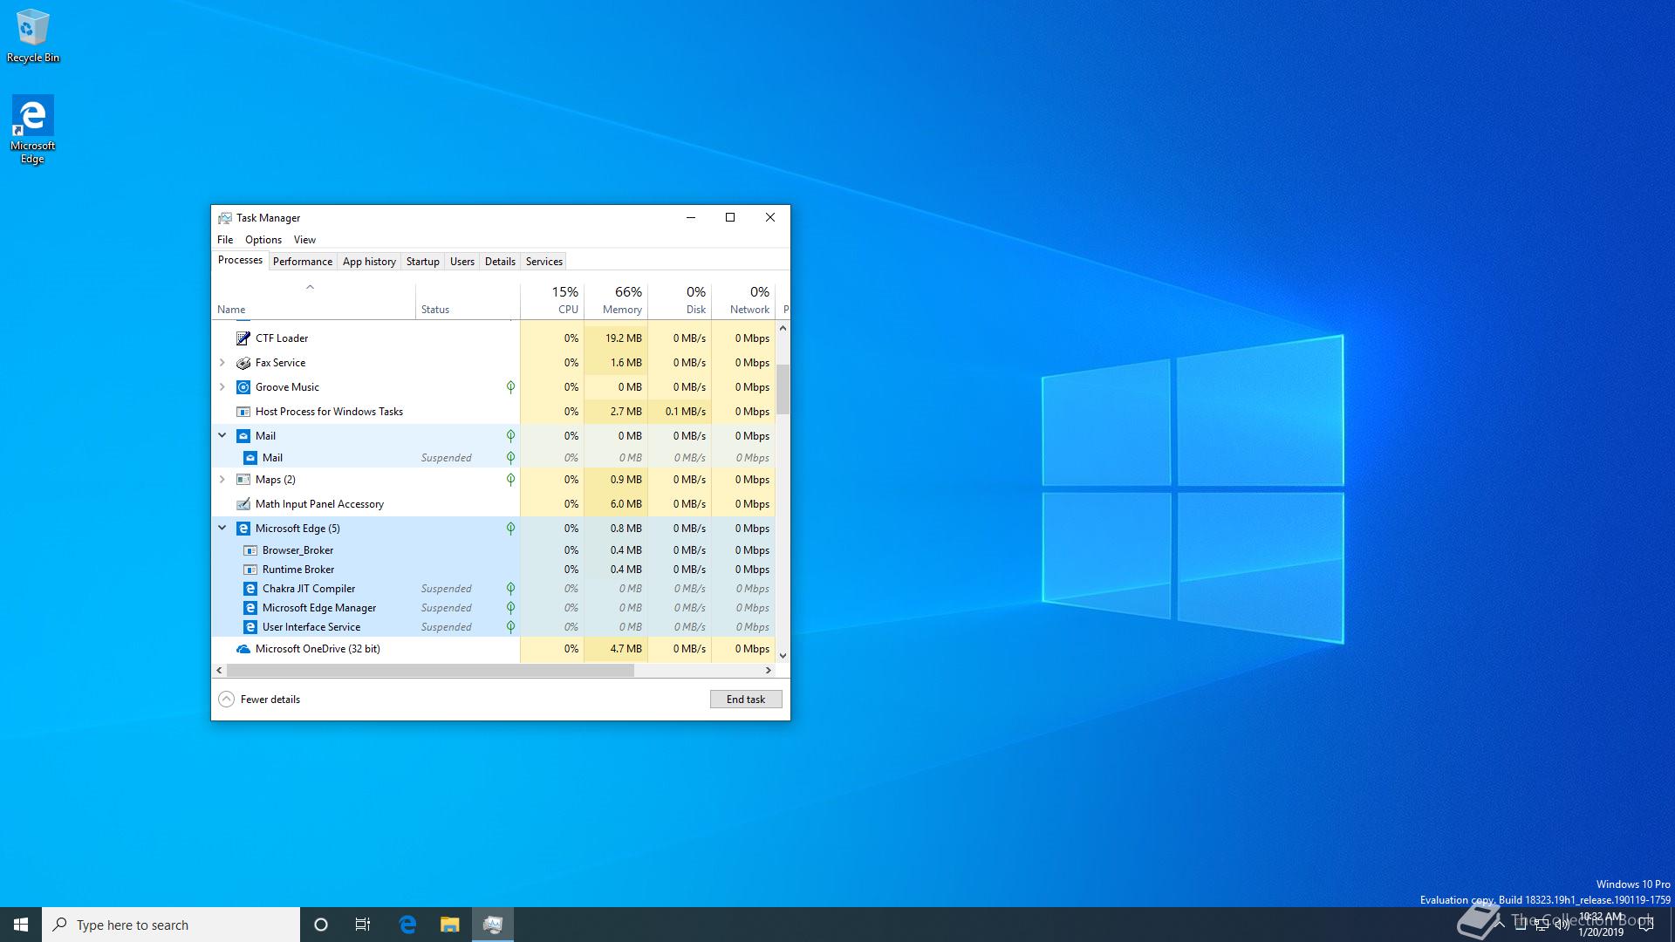Sort processes by the Memory column header
The width and height of the screenshot is (1675, 942).
pyautogui.click(x=616, y=300)
